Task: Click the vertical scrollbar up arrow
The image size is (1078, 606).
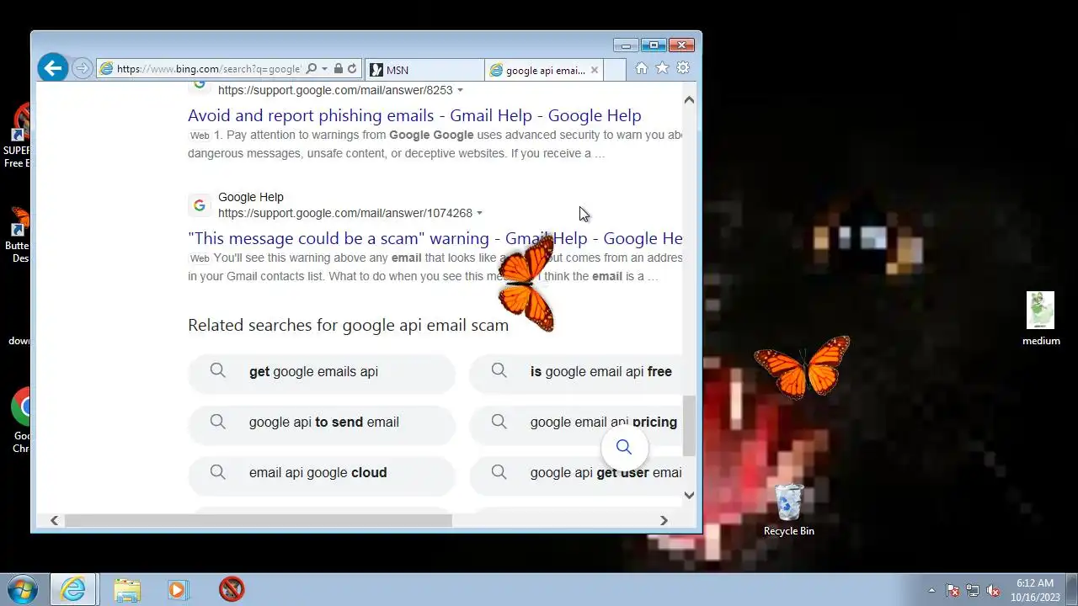Action: point(689,99)
